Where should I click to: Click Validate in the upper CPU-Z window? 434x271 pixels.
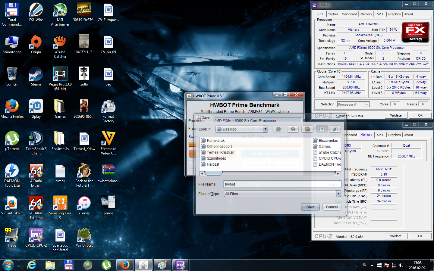pyautogui.click(x=396, y=115)
